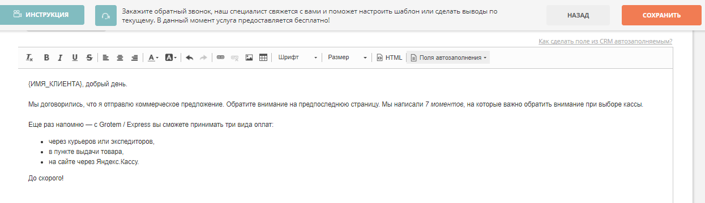The height and width of the screenshot is (203, 705).
Task: Align text to the left
Action: (106, 58)
